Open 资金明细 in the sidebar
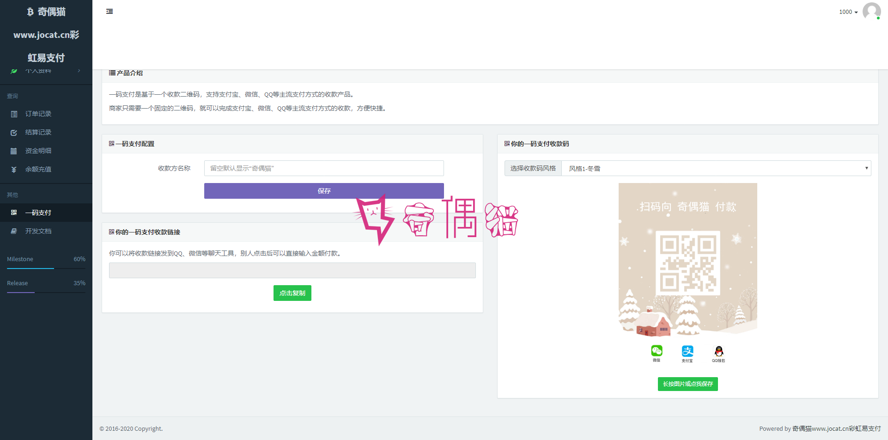The image size is (888, 440). 46,151
